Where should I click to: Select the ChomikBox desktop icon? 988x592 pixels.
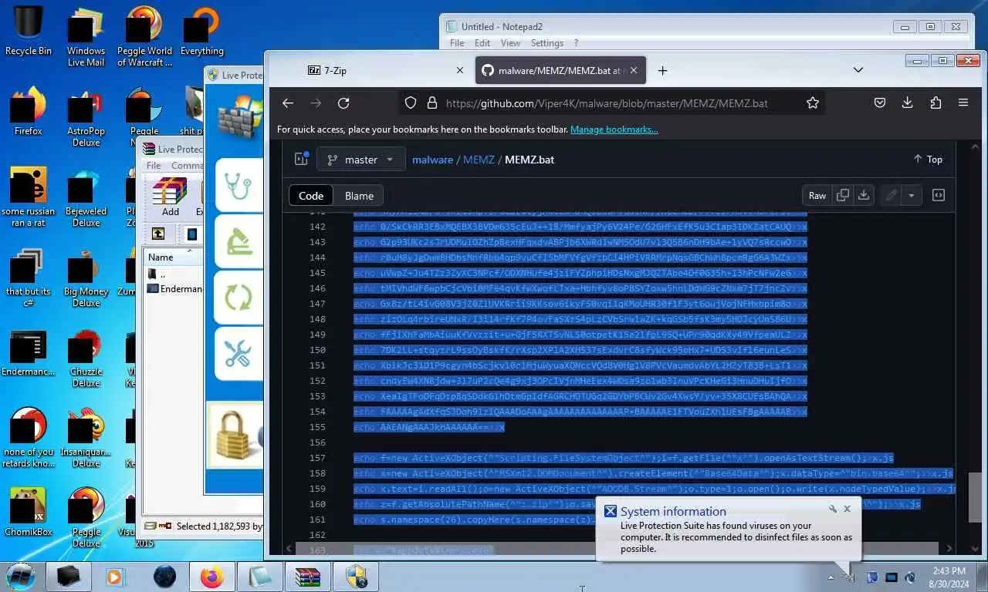(x=29, y=513)
